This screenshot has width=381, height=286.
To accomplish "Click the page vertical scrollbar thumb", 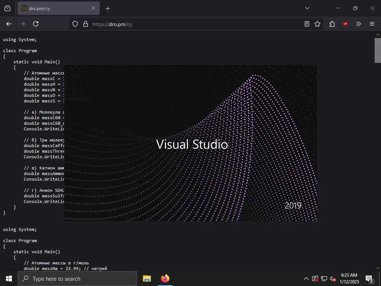I will (378, 50).
